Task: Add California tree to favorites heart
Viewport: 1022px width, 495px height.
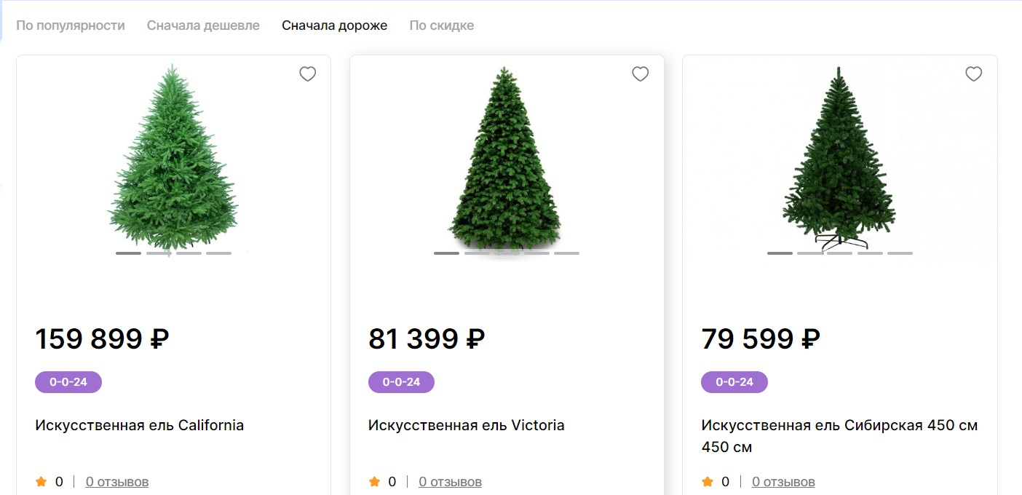Action: tap(308, 74)
